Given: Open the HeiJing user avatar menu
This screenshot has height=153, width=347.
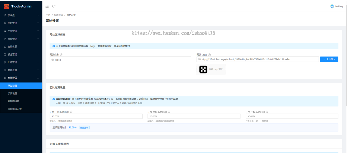Looking at the screenshot, I should click(332, 6).
